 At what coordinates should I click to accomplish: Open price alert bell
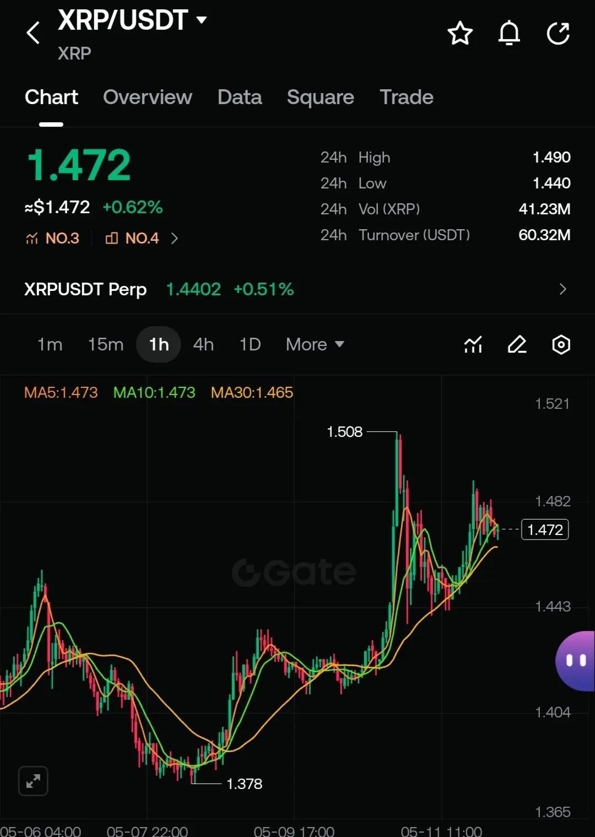509,33
